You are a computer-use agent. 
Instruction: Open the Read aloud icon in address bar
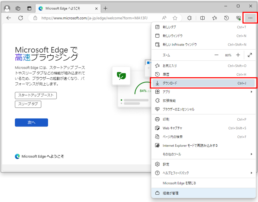coord(164,18)
